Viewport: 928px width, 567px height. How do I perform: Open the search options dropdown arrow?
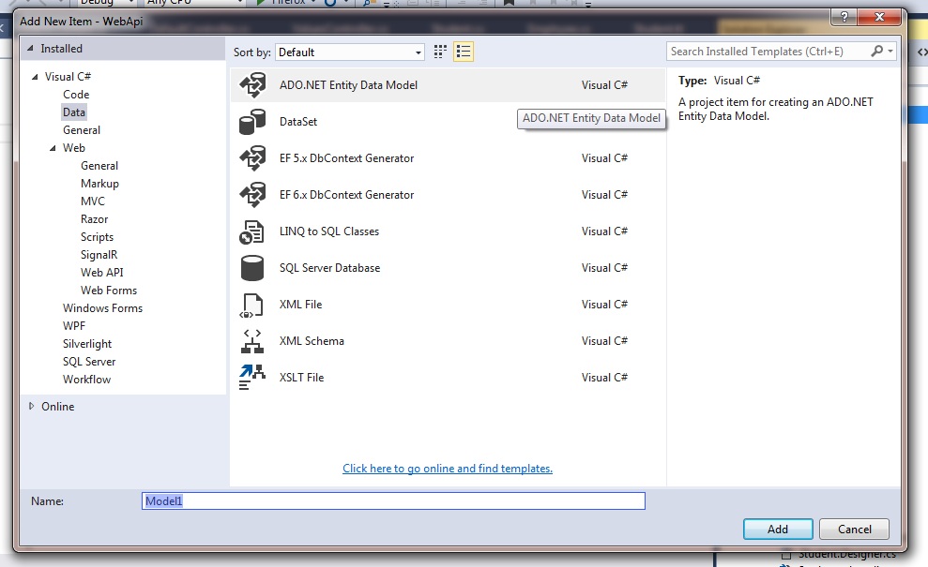pos(890,52)
